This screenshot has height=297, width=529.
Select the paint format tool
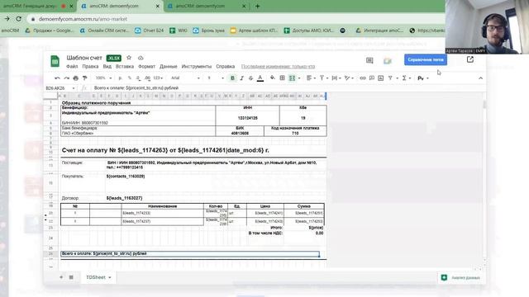[84, 78]
